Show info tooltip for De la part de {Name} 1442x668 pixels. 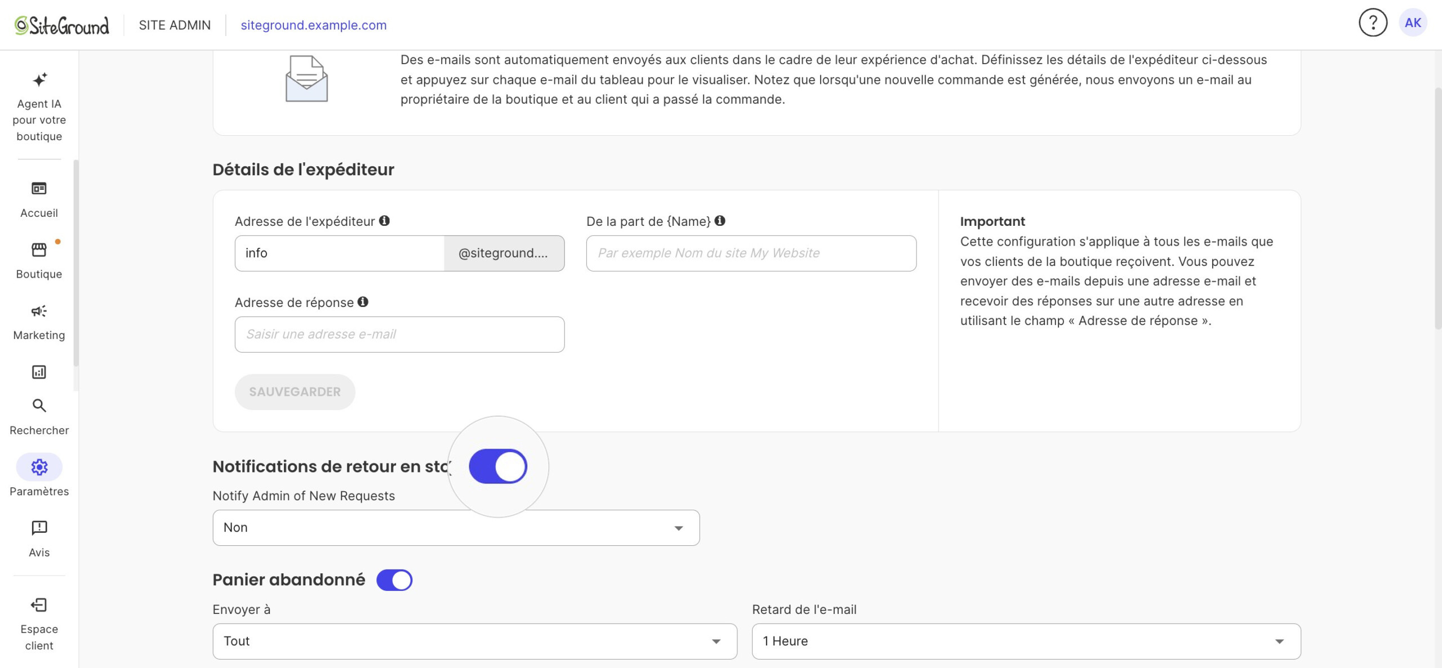coord(720,221)
